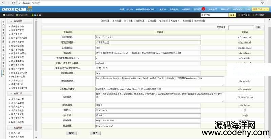Open the 核心设置 tab
The height and width of the screenshot is (139, 271).
pyautogui.click(x=117, y=21)
